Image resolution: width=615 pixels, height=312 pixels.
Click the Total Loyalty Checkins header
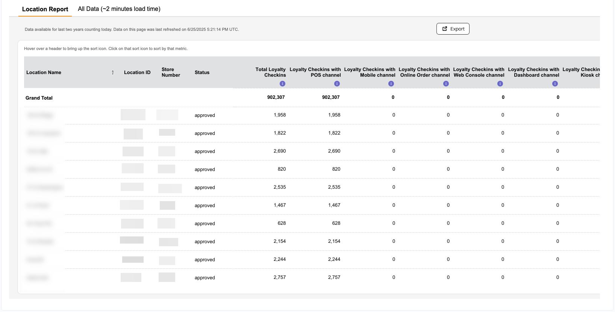tap(271, 72)
